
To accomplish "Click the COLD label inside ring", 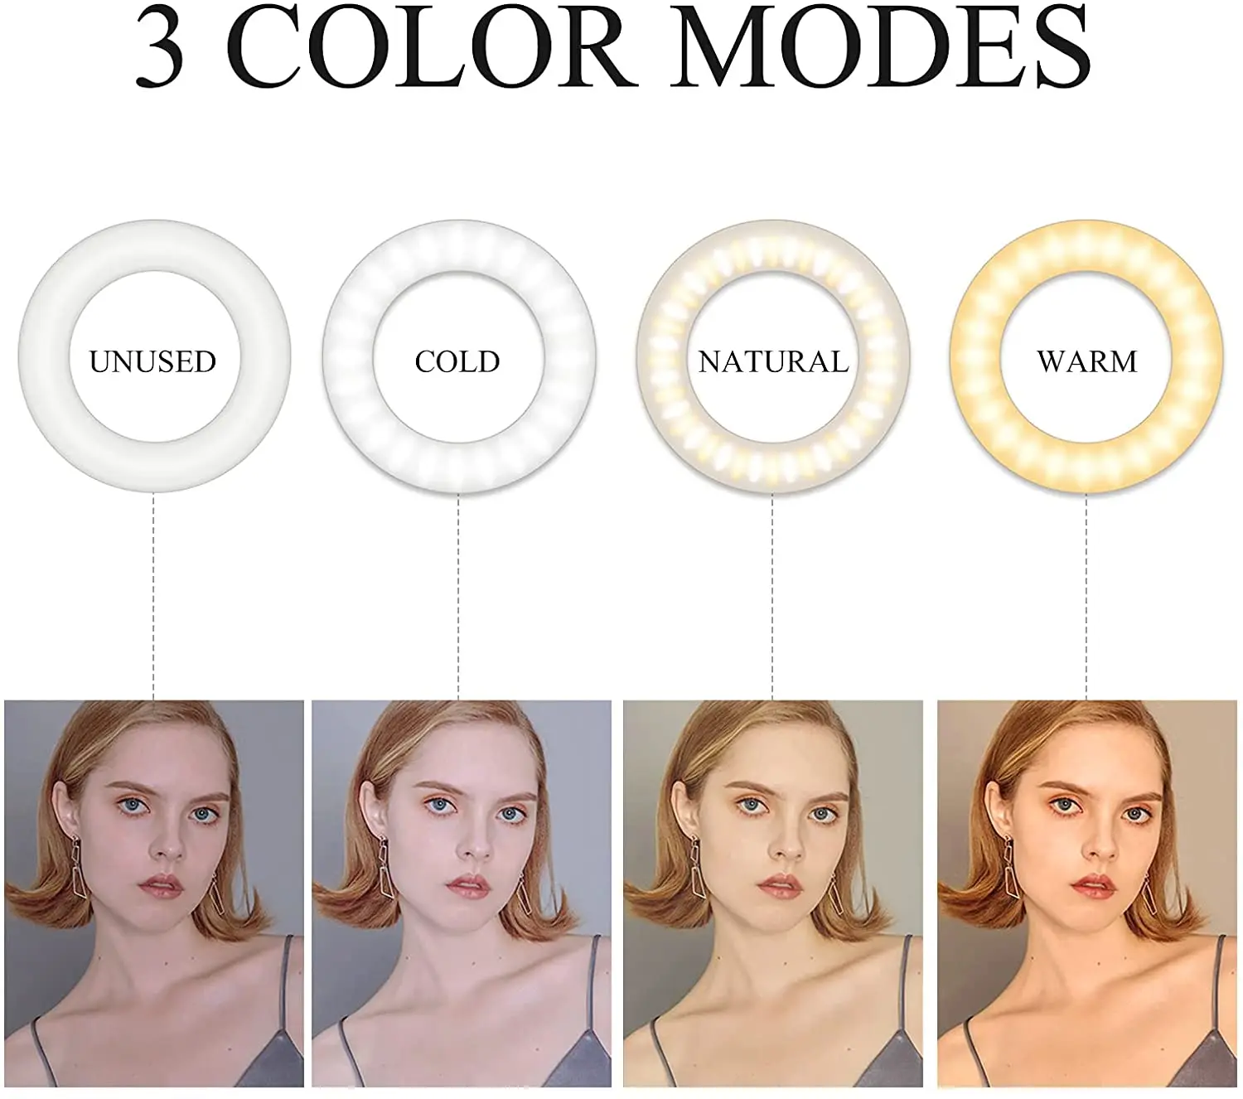I will [457, 362].
